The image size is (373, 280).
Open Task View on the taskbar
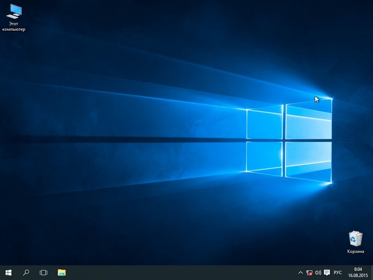coord(44,272)
